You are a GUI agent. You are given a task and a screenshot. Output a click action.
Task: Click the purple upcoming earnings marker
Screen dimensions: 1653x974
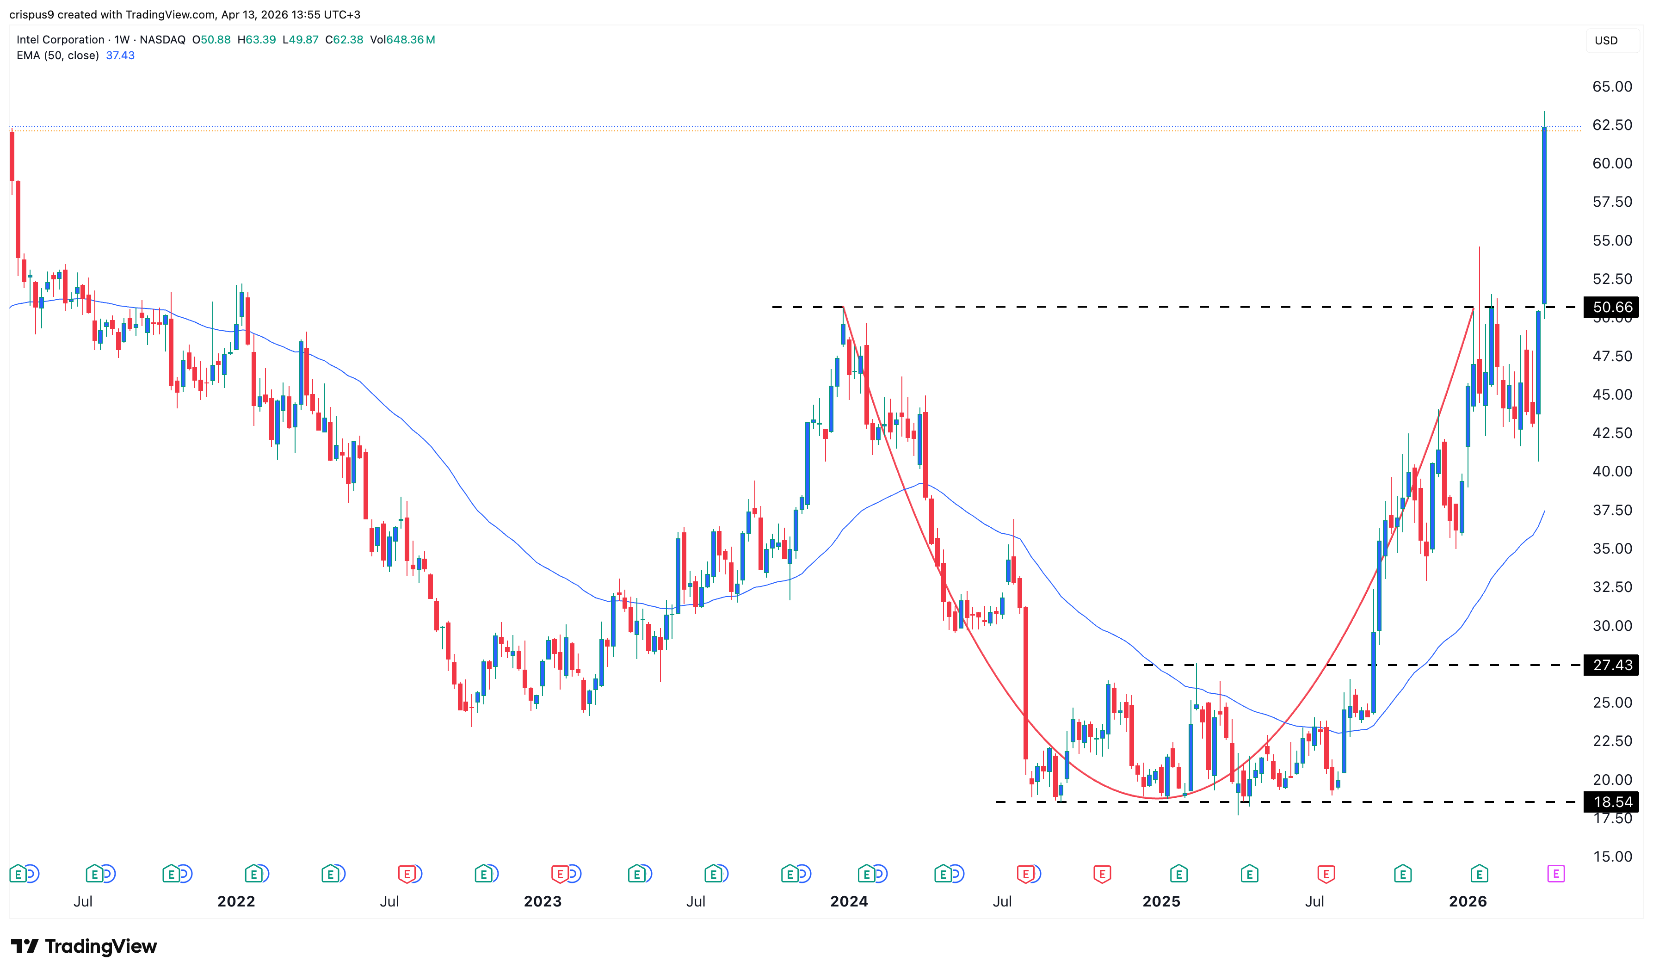click(x=1555, y=874)
